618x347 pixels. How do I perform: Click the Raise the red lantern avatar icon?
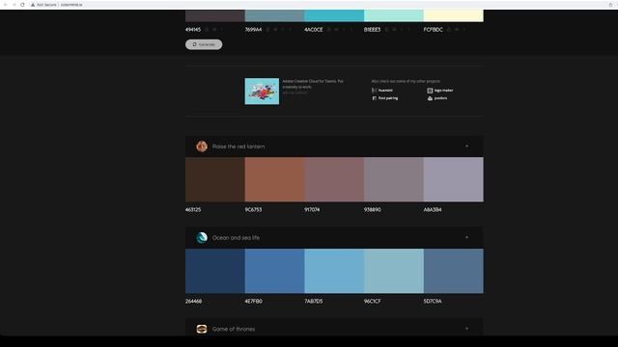tap(202, 147)
